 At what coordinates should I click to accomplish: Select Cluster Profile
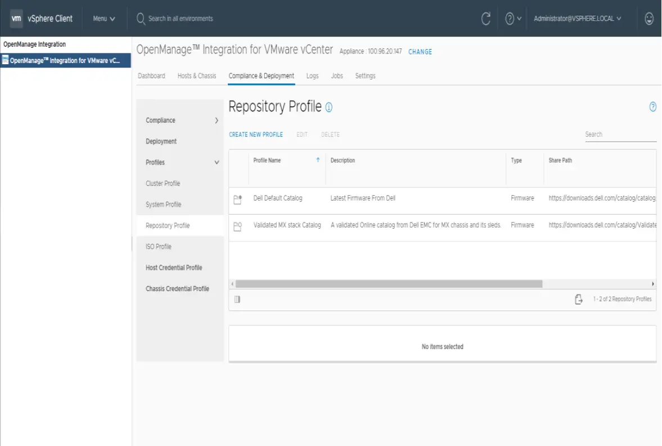coord(163,184)
